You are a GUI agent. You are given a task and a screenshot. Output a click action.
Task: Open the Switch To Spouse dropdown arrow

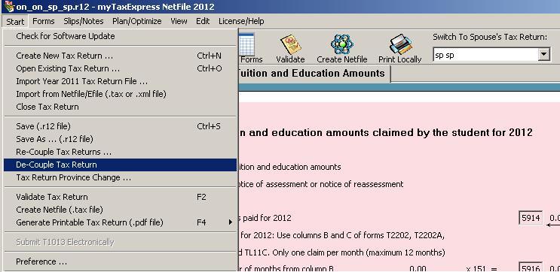tap(543, 55)
